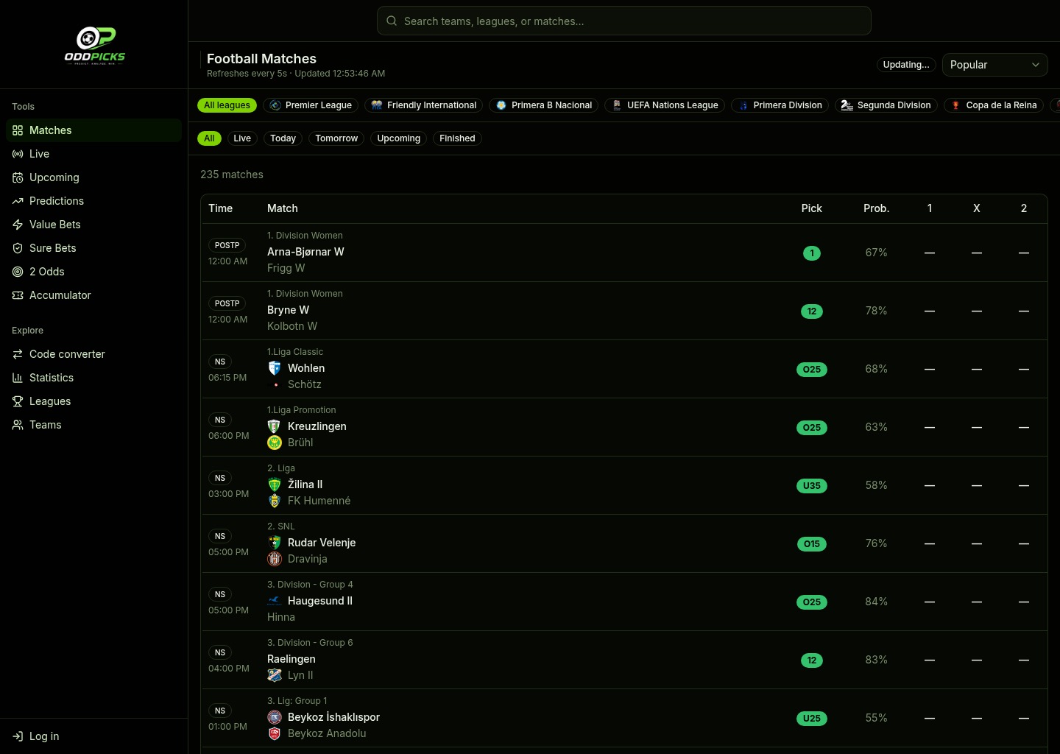Open the Popular sort dropdown
This screenshot has width=1060, height=754.
pos(994,65)
